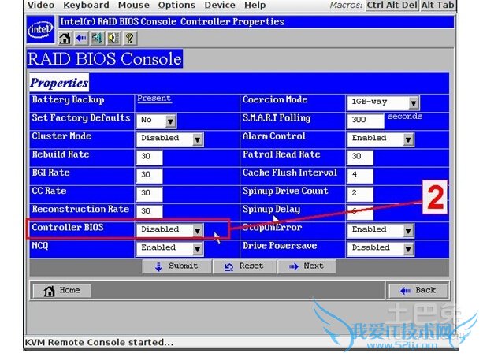Open the Coercion Mode dropdown

click(383, 102)
